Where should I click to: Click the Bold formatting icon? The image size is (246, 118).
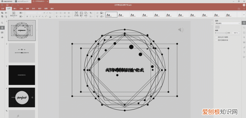tap(27, 16)
